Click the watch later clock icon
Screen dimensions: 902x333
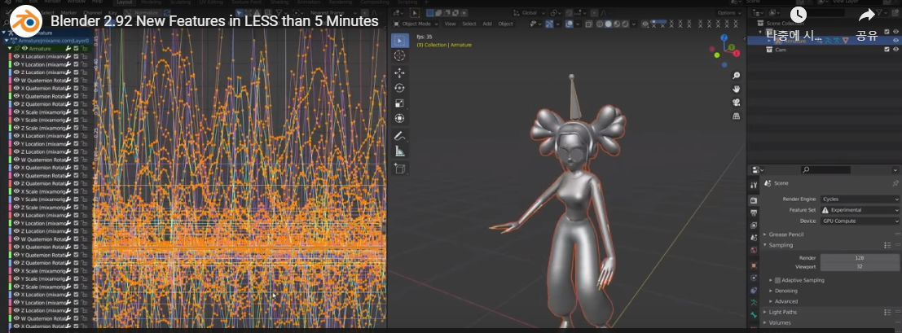[798, 15]
